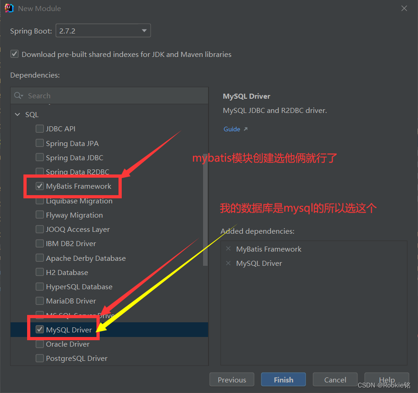Click the search magnifier icon

click(x=18, y=95)
